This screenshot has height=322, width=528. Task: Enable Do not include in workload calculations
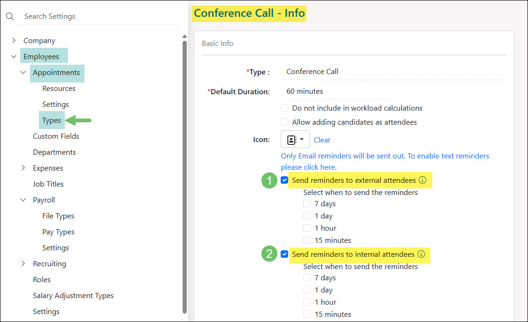tap(284, 108)
